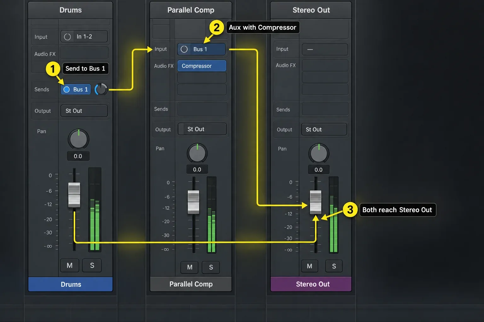484x322 pixels.
Task: Click the empty slot below Compressor on Parallel Comp
Action: click(202, 78)
